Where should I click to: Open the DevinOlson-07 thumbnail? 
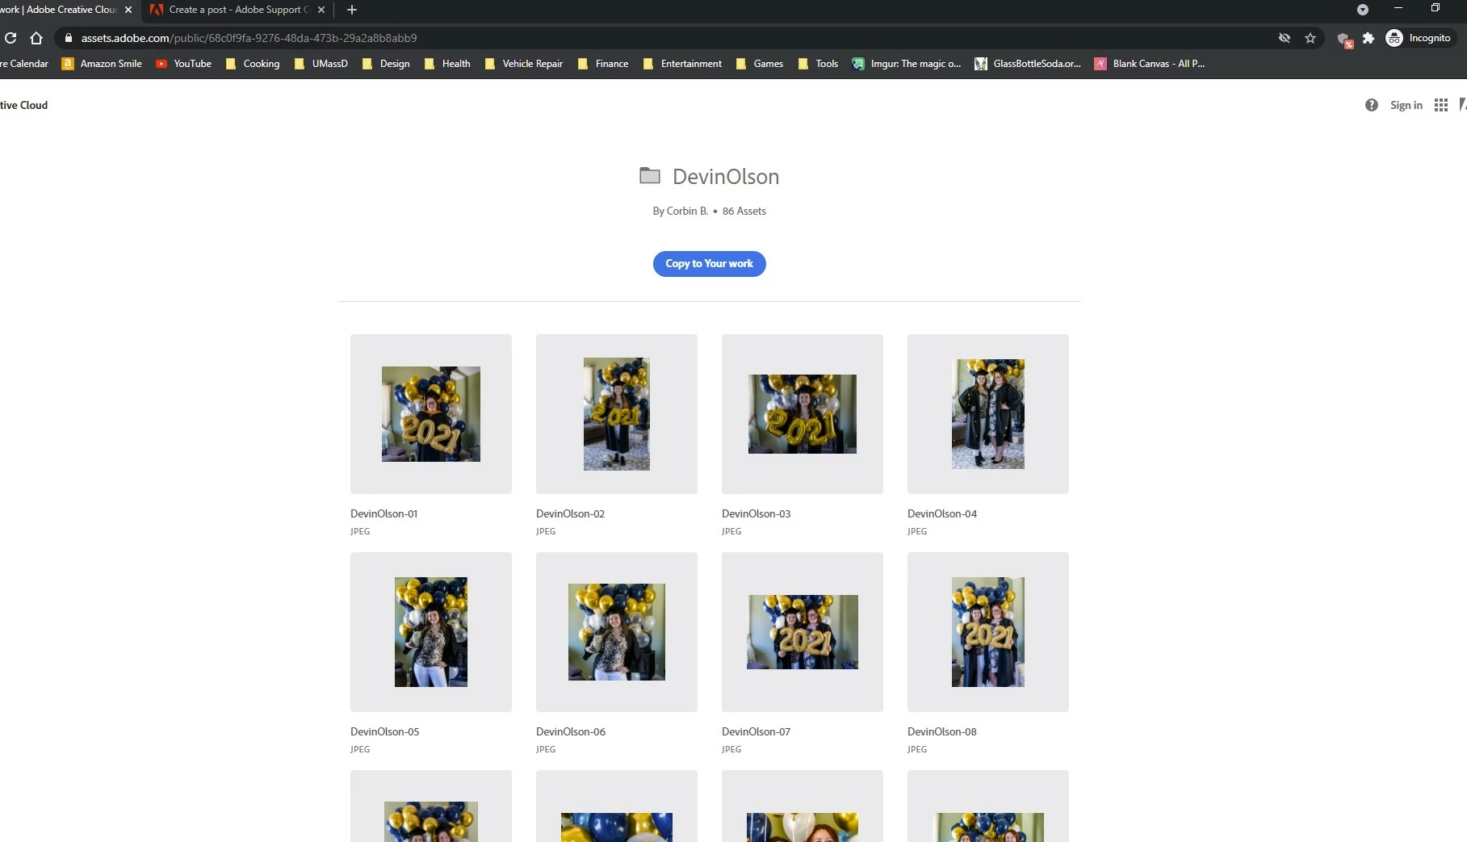[802, 632]
